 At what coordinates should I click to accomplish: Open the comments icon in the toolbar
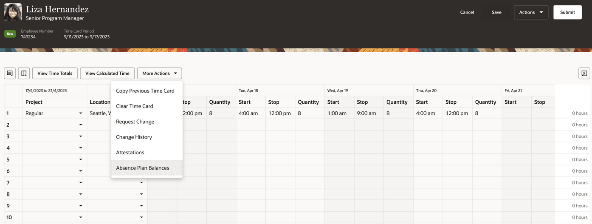click(10, 73)
